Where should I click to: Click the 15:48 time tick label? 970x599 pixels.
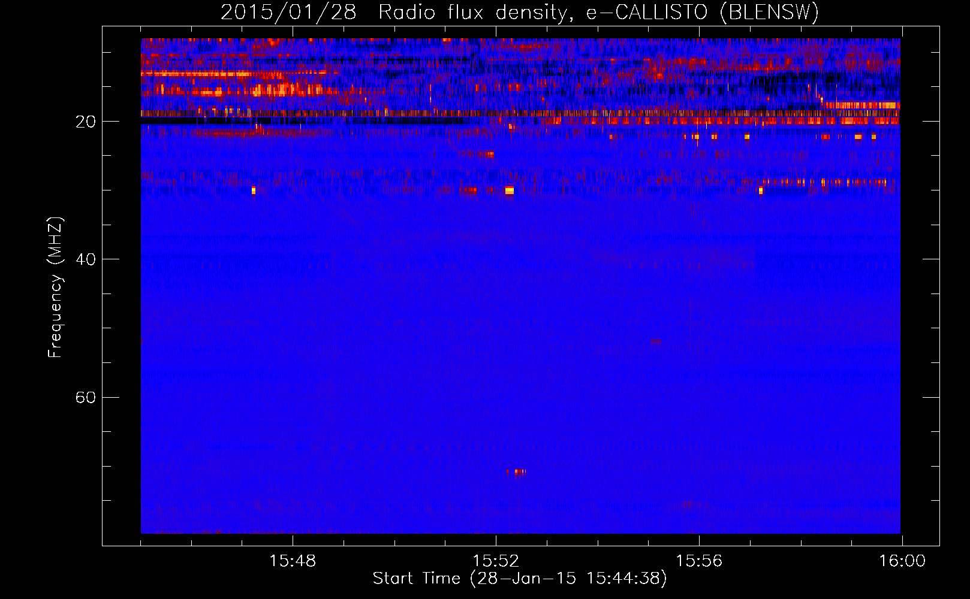pos(293,561)
